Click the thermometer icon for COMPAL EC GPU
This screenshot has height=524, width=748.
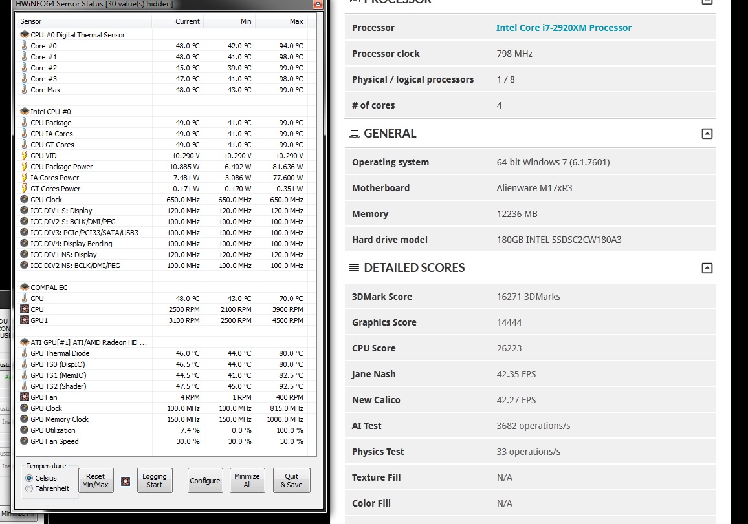tap(25, 298)
